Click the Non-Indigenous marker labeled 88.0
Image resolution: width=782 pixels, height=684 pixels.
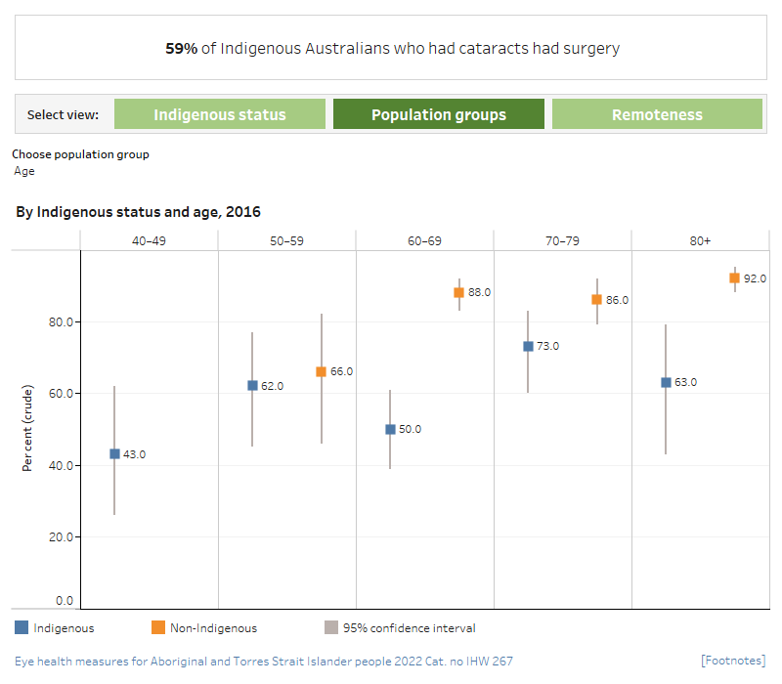[x=457, y=291]
